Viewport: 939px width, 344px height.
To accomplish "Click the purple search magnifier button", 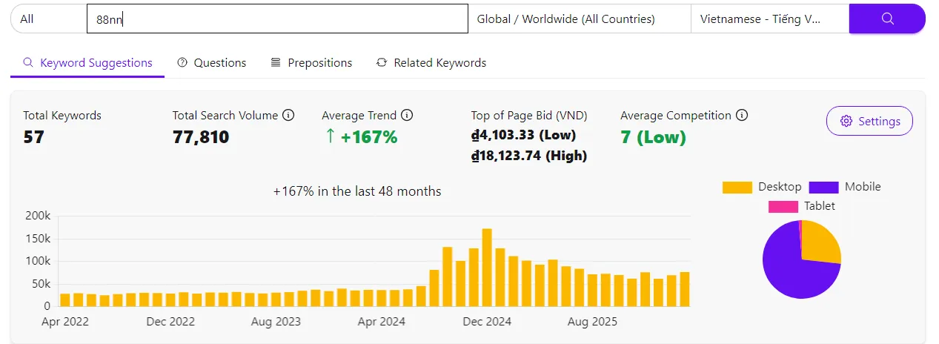I will click(x=886, y=19).
